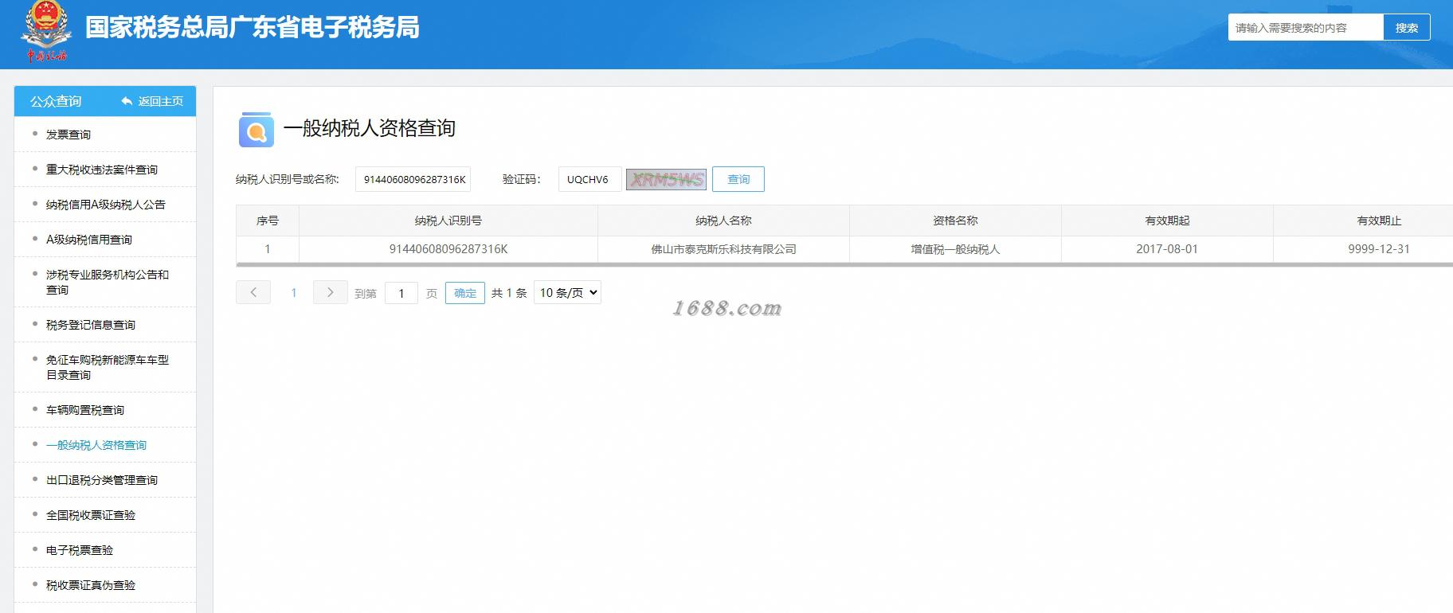Open 涉税专业服务机构公告和查询 in the sidebar
This screenshot has width=1453, height=613.
[x=108, y=282]
